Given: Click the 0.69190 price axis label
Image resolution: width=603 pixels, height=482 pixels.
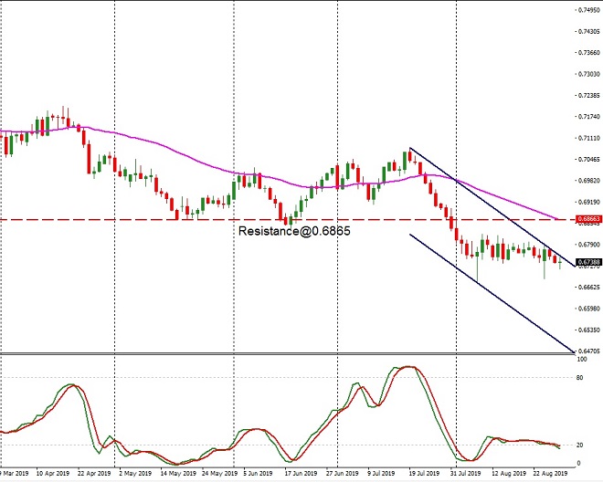Looking at the screenshot, I should [x=589, y=202].
